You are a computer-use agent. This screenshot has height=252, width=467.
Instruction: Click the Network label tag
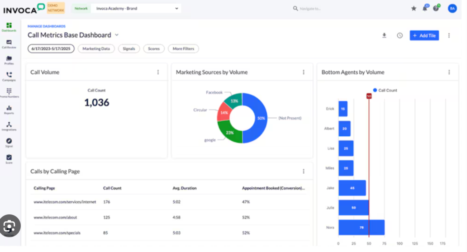point(81,8)
